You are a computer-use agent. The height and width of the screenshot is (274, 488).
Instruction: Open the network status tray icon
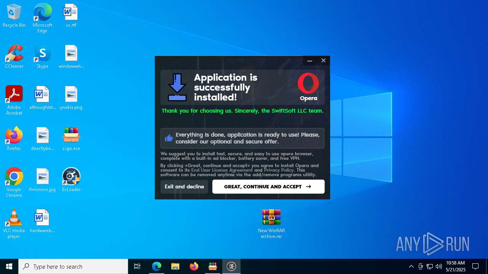coord(430,266)
